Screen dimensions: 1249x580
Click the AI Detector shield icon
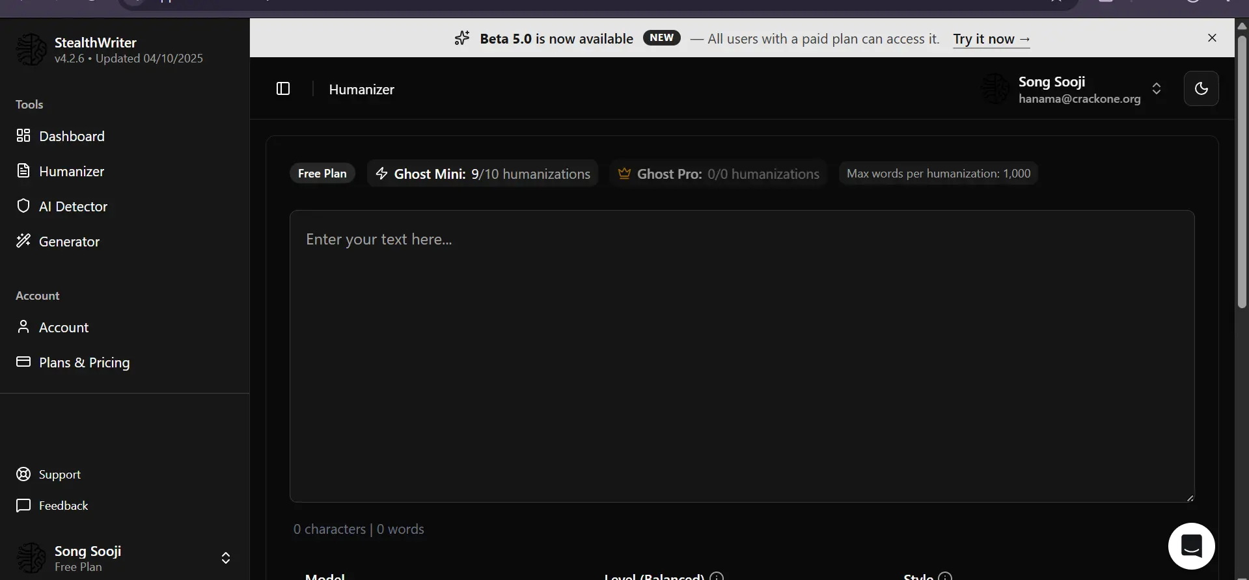[x=23, y=205]
